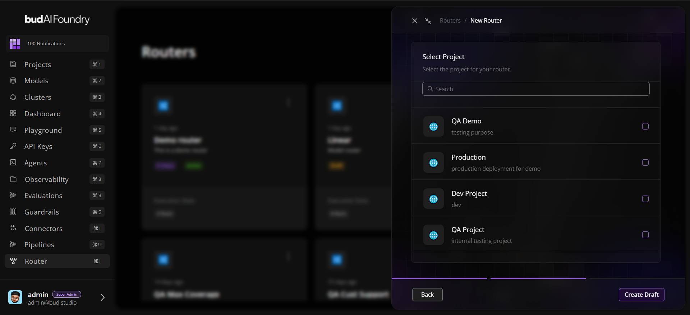Click the Connectors plug icon
The width and height of the screenshot is (690, 315).
coord(13,228)
